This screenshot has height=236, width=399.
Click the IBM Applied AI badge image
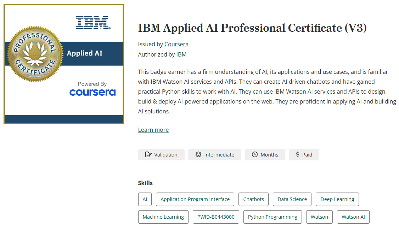coord(64,64)
